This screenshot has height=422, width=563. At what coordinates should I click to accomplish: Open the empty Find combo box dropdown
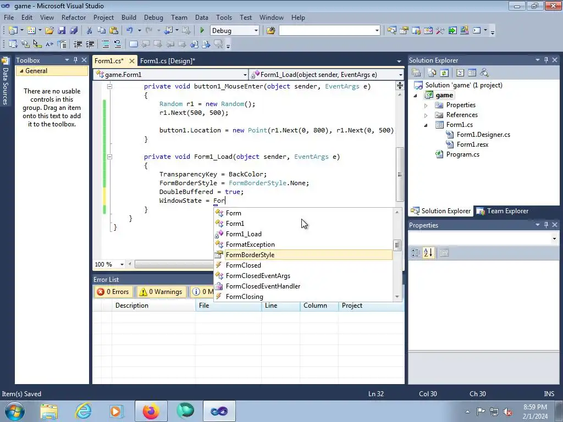(x=377, y=31)
